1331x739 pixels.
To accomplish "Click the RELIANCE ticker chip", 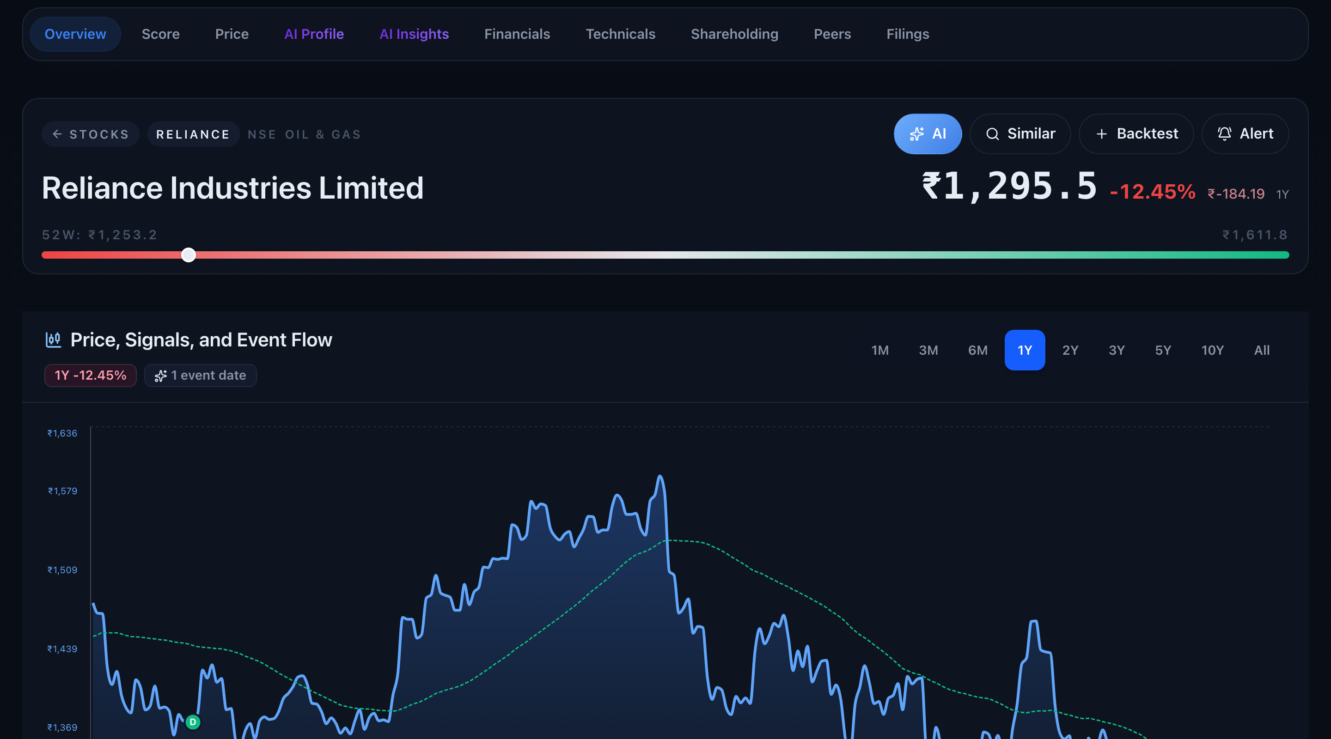I will 193,134.
